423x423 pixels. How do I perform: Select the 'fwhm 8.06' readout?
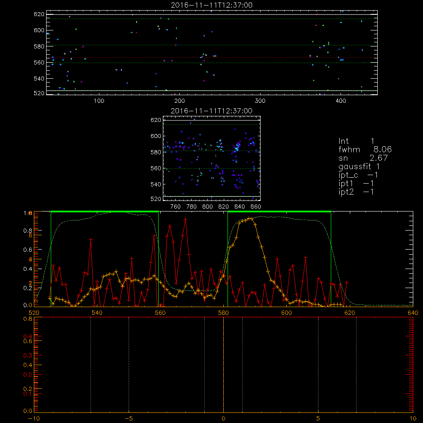pyautogui.click(x=365, y=149)
